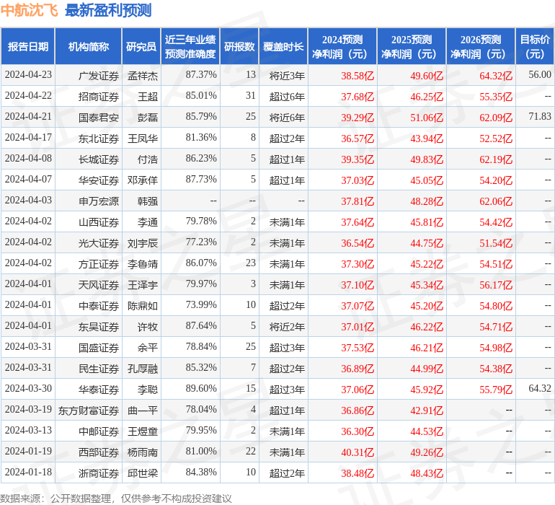This screenshot has width=555, height=505.
Task: Click 2026 forecast 56.17亿
Action: point(496,285)
